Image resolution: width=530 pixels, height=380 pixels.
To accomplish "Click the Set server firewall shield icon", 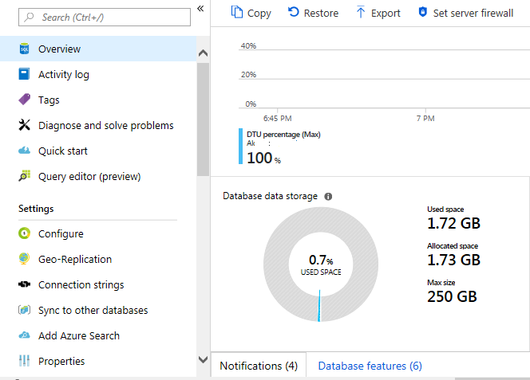I will coord(422,12).
